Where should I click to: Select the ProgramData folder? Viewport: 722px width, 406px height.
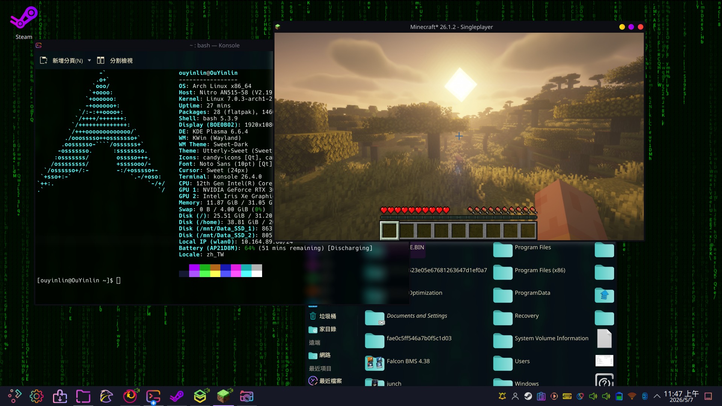point(522,294)
